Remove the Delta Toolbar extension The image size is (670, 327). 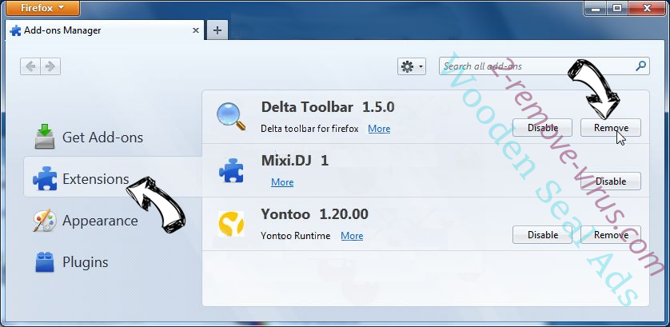point(610,128)
